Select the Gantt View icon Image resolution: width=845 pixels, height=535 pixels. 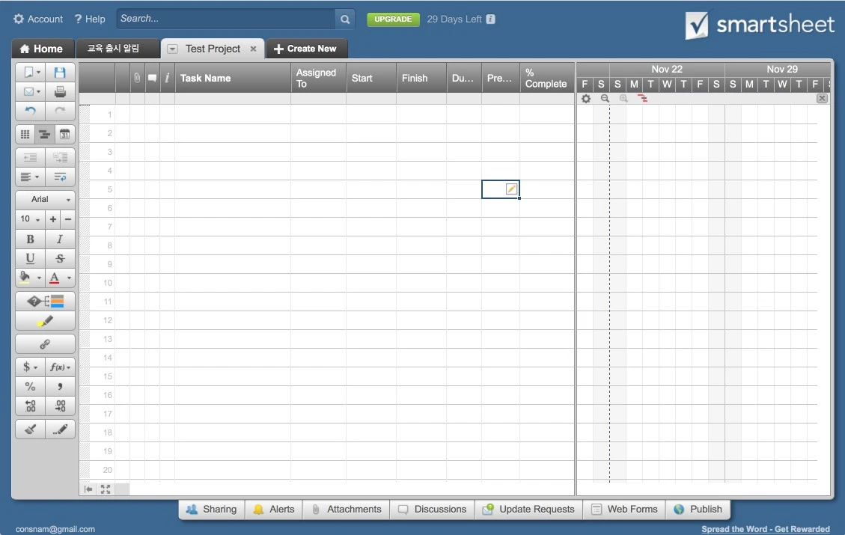pyautogui.click(x=44, y=134)
